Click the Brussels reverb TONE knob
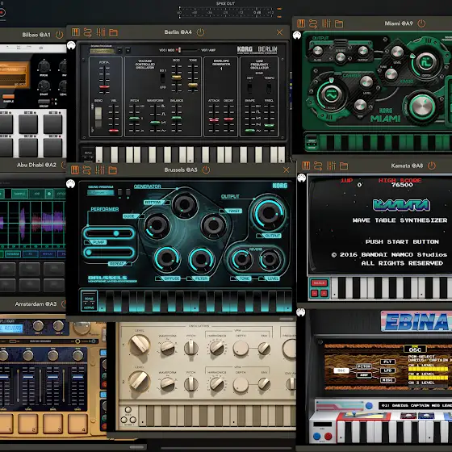This screenshot has height=452, width=452. [x=241, y=259]
